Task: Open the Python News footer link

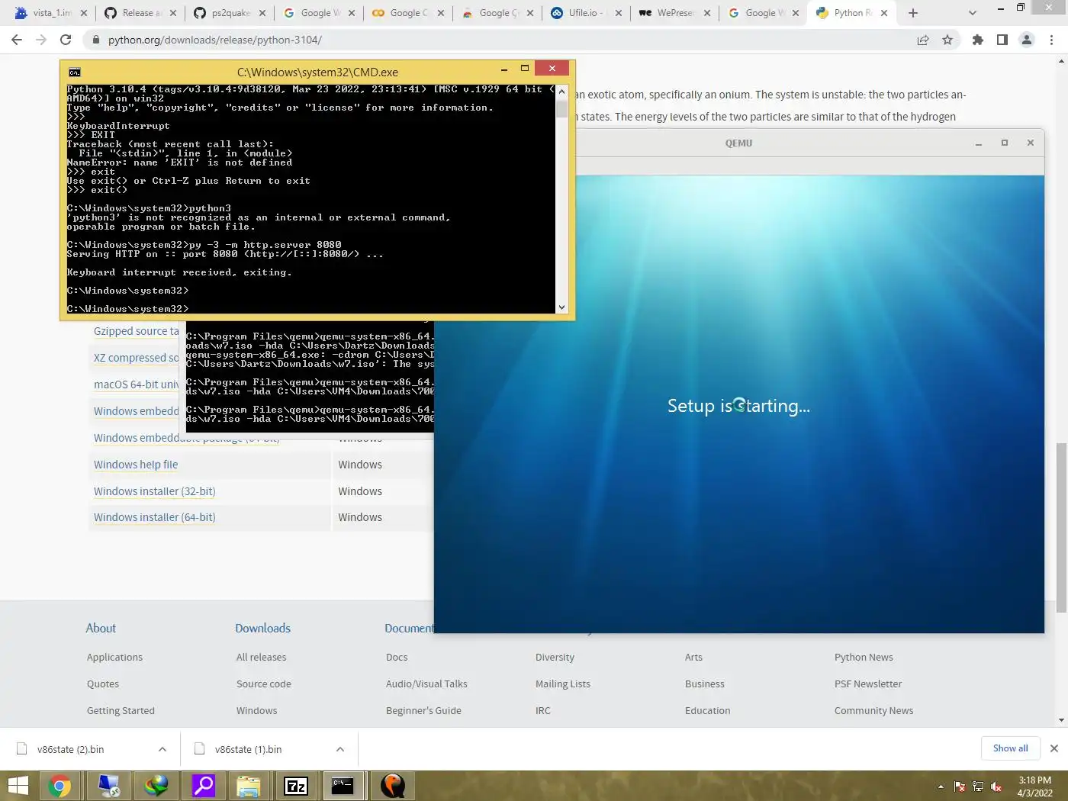Action: 864,657
